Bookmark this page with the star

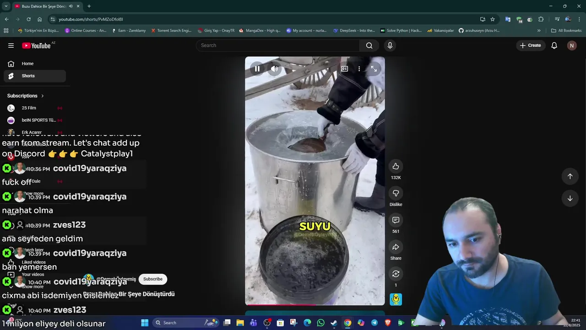(493, 19)
